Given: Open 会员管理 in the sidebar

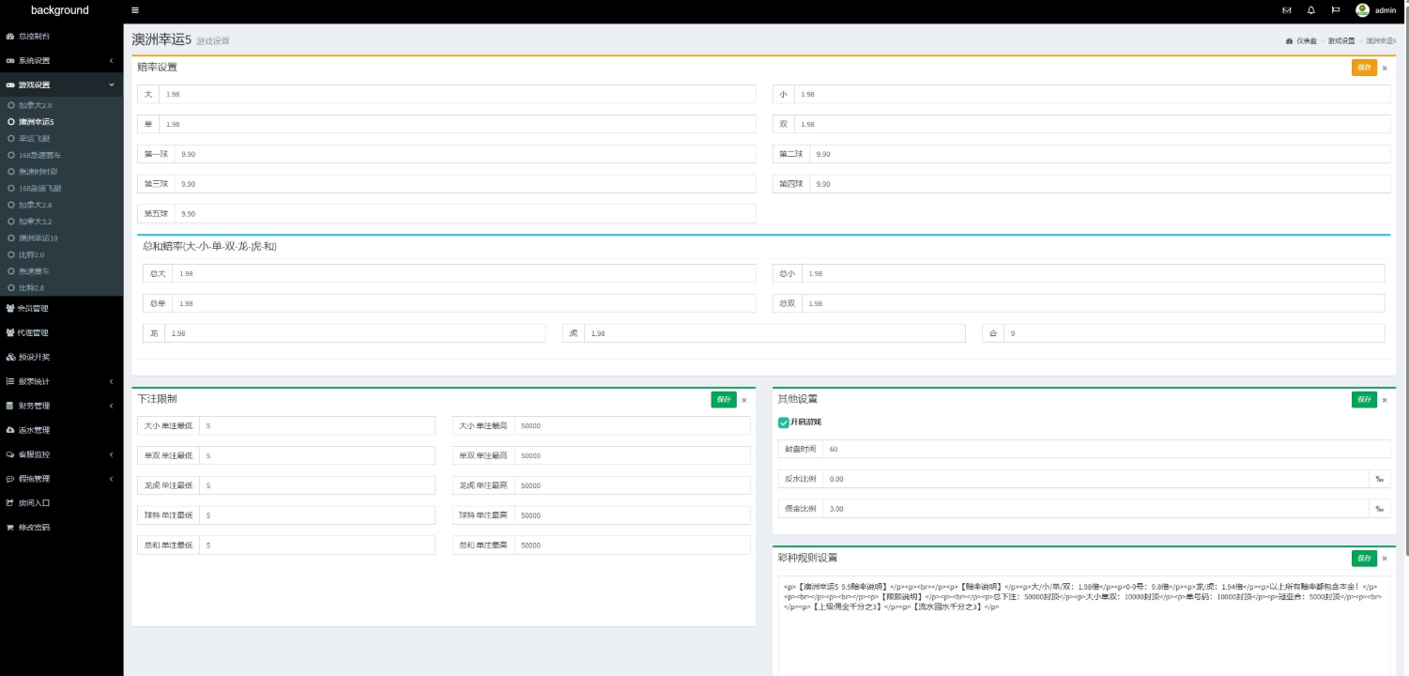Looking at the screenshot, I should click(x=33, y=308).
